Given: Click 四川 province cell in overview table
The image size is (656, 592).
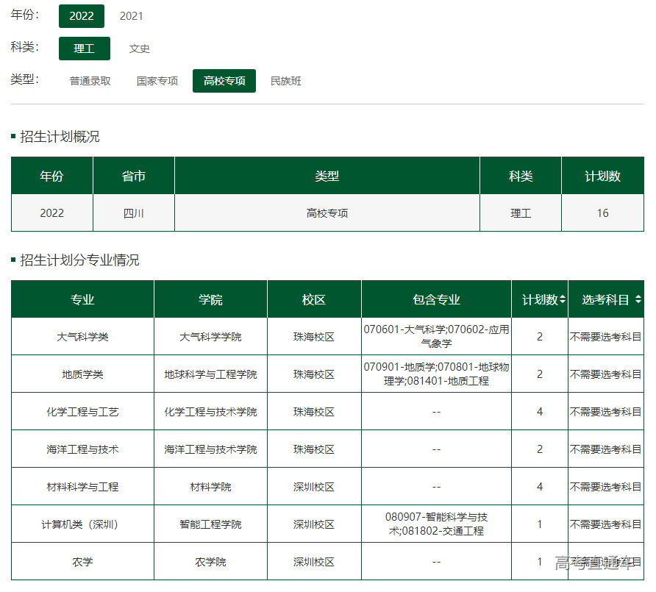Looking at the screenshot, I should [134, 213].
